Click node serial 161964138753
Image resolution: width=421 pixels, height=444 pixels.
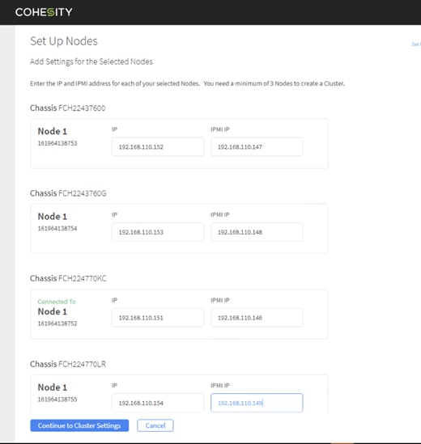point(57,143)
